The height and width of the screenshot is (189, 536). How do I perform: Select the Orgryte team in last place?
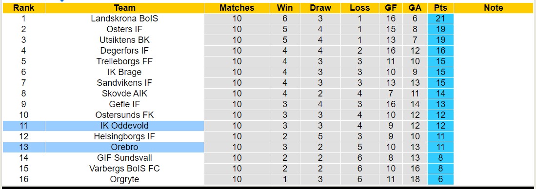(124, 179)
